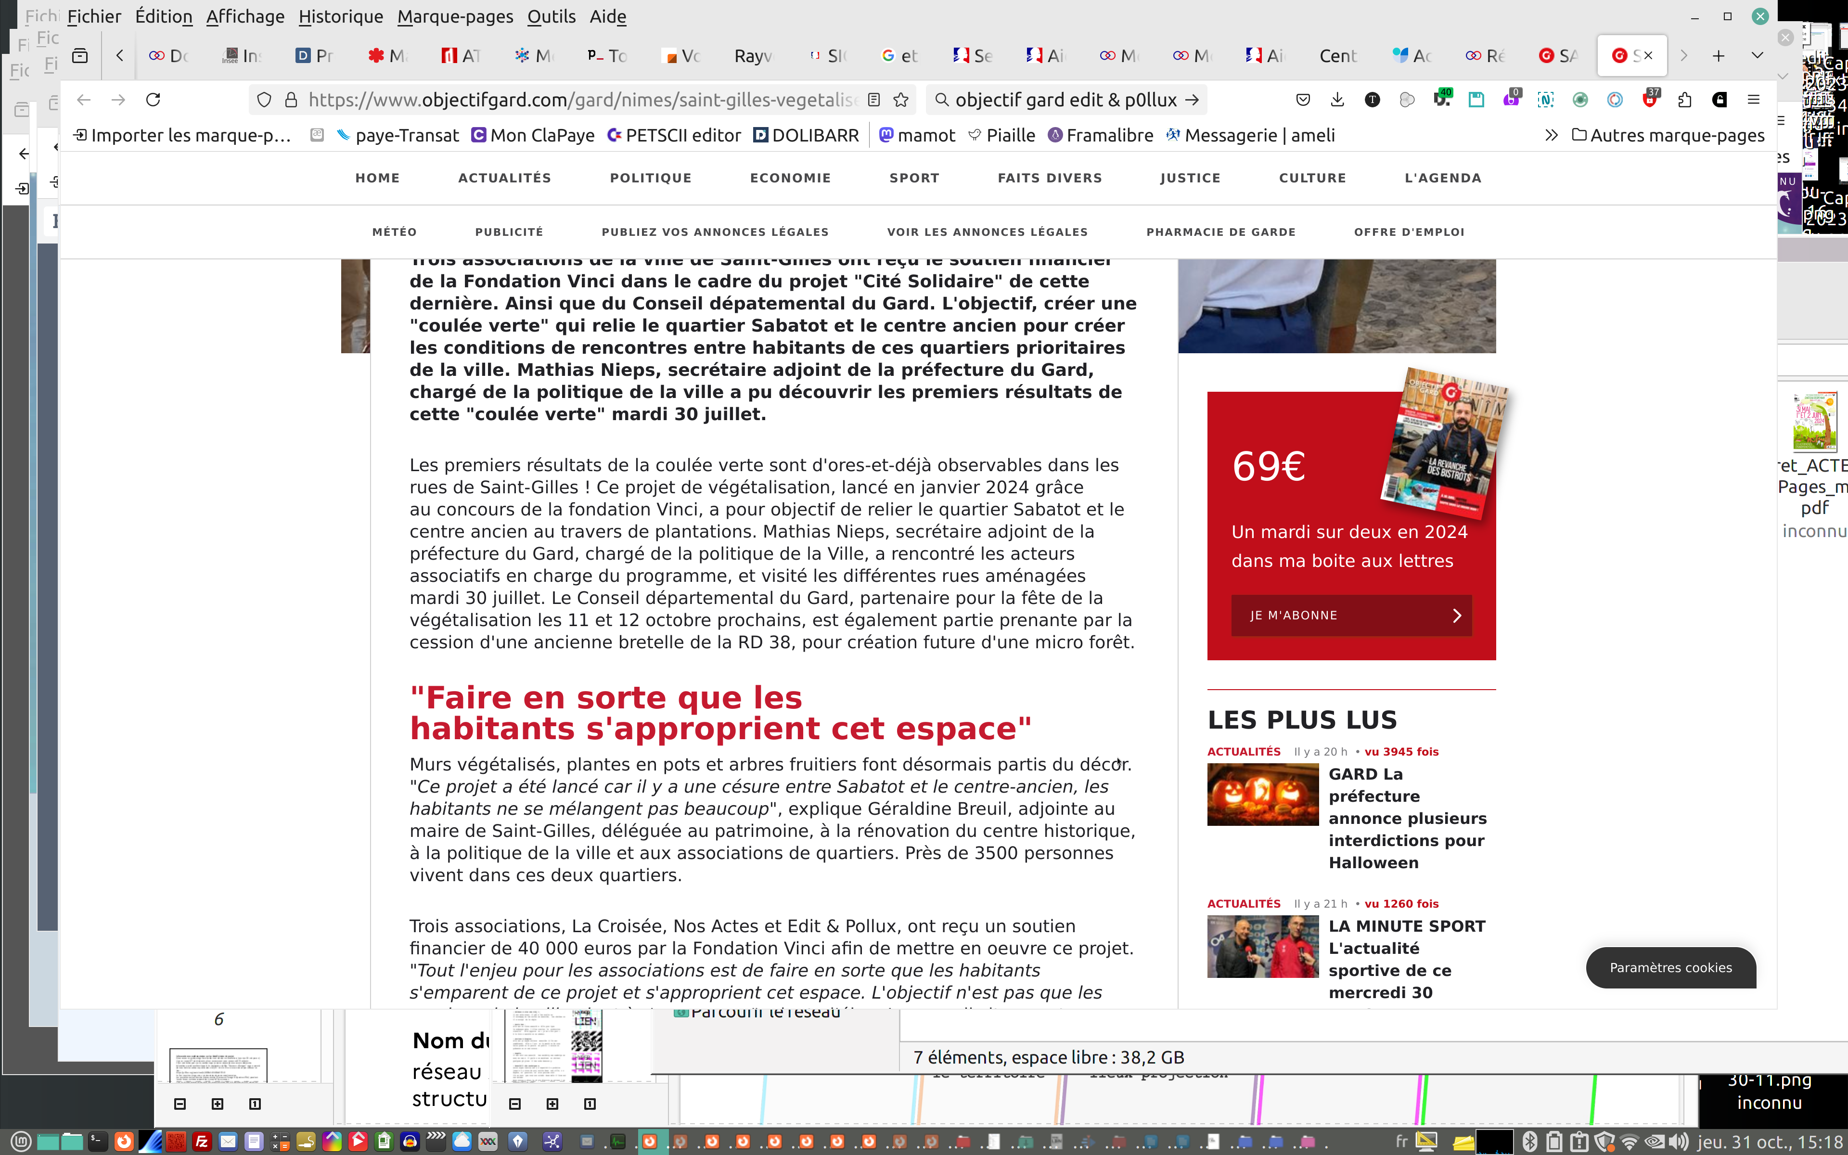
Task: Toggle reader view in address bar
Action: point(874,99)
